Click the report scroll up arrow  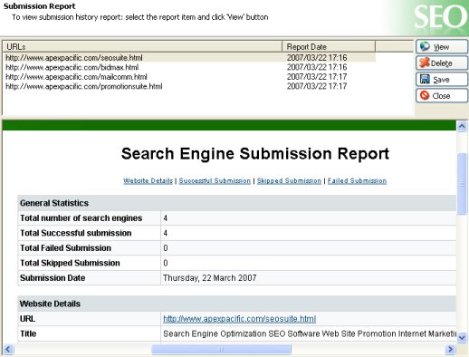coord(462,126)
